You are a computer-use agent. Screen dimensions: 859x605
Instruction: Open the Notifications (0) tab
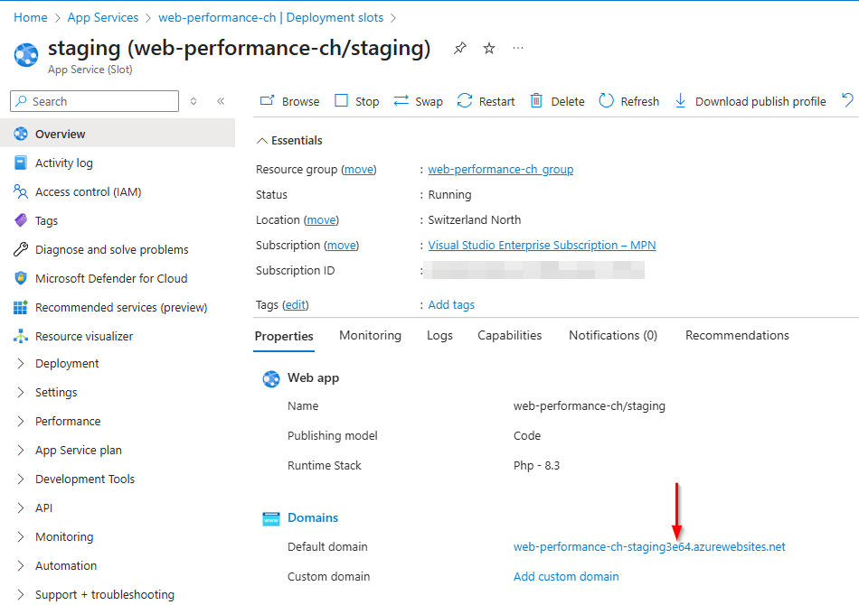click(613, 335)
